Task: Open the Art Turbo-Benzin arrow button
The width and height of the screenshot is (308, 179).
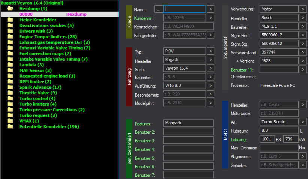Action: tap(303, 122)
